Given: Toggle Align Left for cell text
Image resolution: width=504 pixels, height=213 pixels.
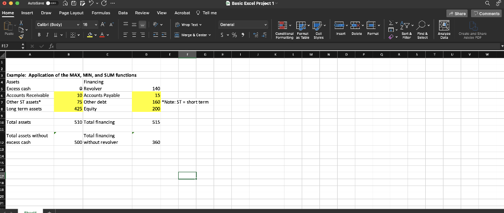Looking at the screenshot, I should [126, 35].
